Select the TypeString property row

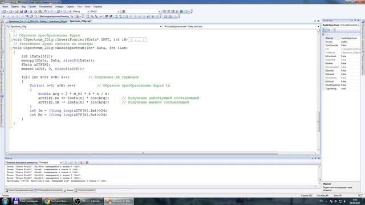[341, 89]
